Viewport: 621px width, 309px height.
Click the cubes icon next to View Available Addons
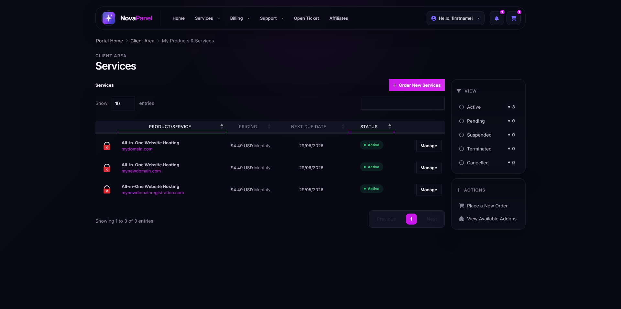tap(462, 219)
